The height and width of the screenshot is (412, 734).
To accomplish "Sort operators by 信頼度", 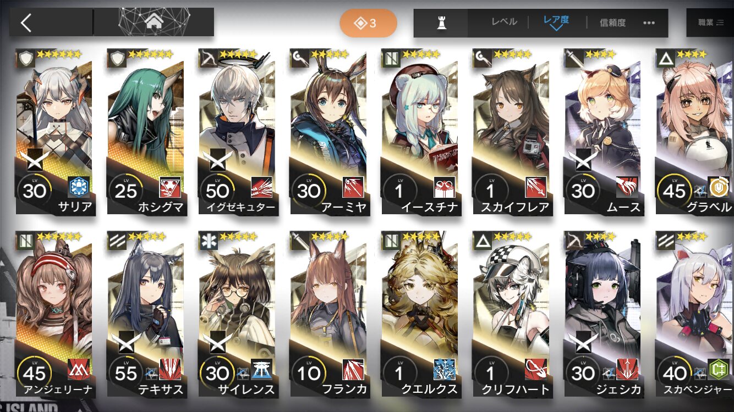I will tap(612, 23).
